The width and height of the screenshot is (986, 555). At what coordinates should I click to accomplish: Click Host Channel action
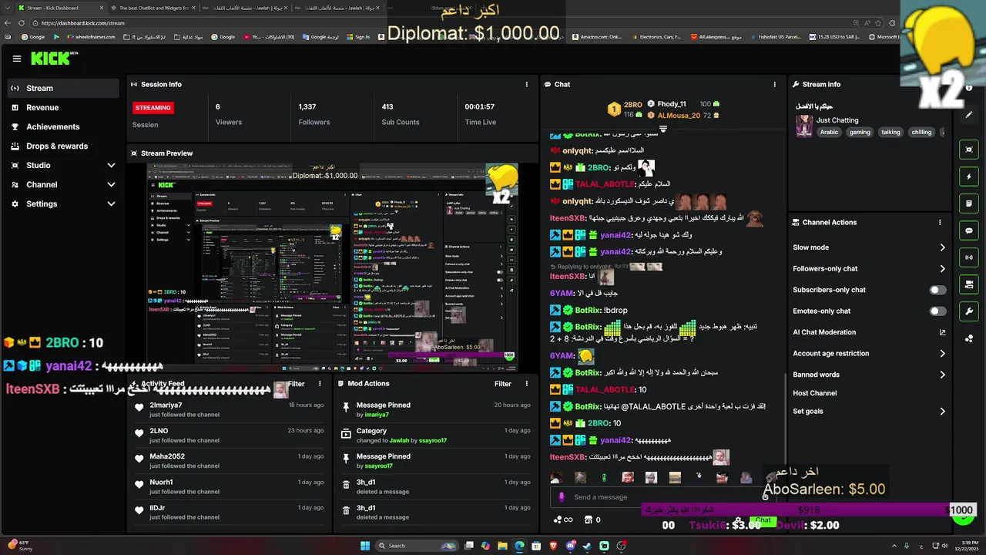pyautogui.click(x=814, y=393)
